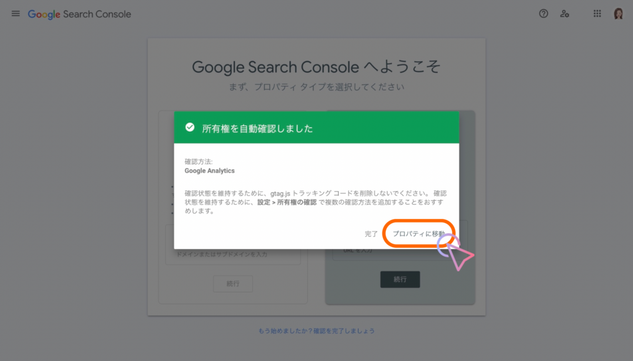Click the greyed 続行 button under domain field
The height and width of the screenshot is (361, 633).
[x=233, y=284]
